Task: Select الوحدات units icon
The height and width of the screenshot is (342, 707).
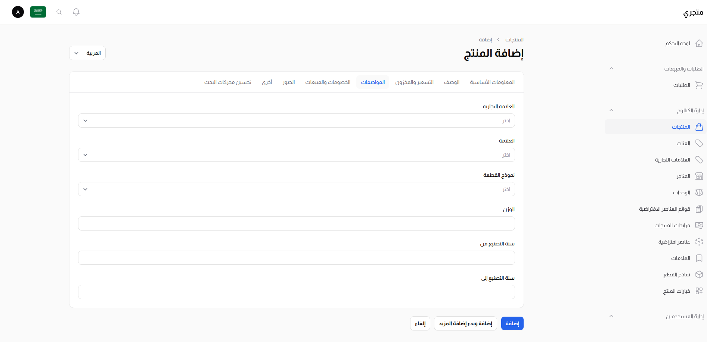Action: (699, 192)
